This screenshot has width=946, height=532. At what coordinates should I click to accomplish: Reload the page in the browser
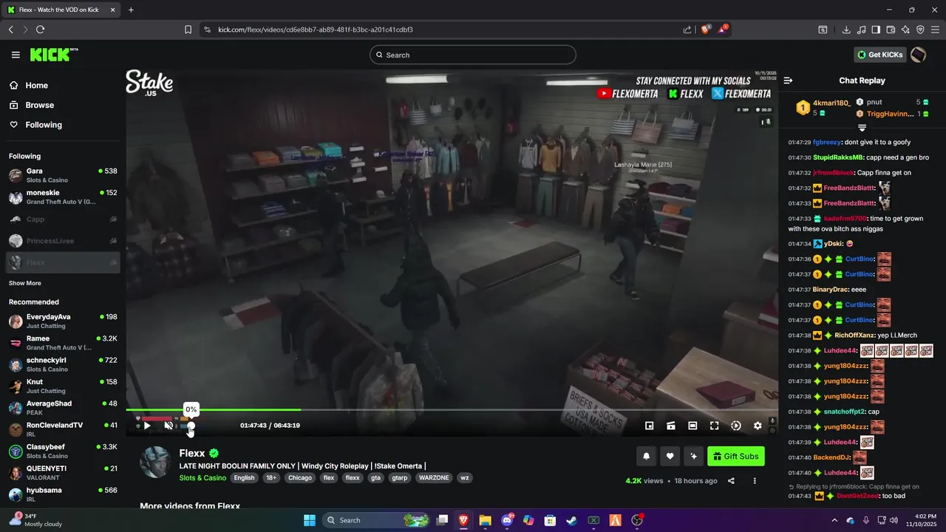tap(40, 30)
